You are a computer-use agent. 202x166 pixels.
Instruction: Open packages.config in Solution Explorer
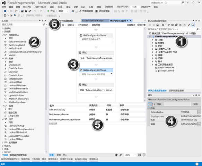click(166, 71)
